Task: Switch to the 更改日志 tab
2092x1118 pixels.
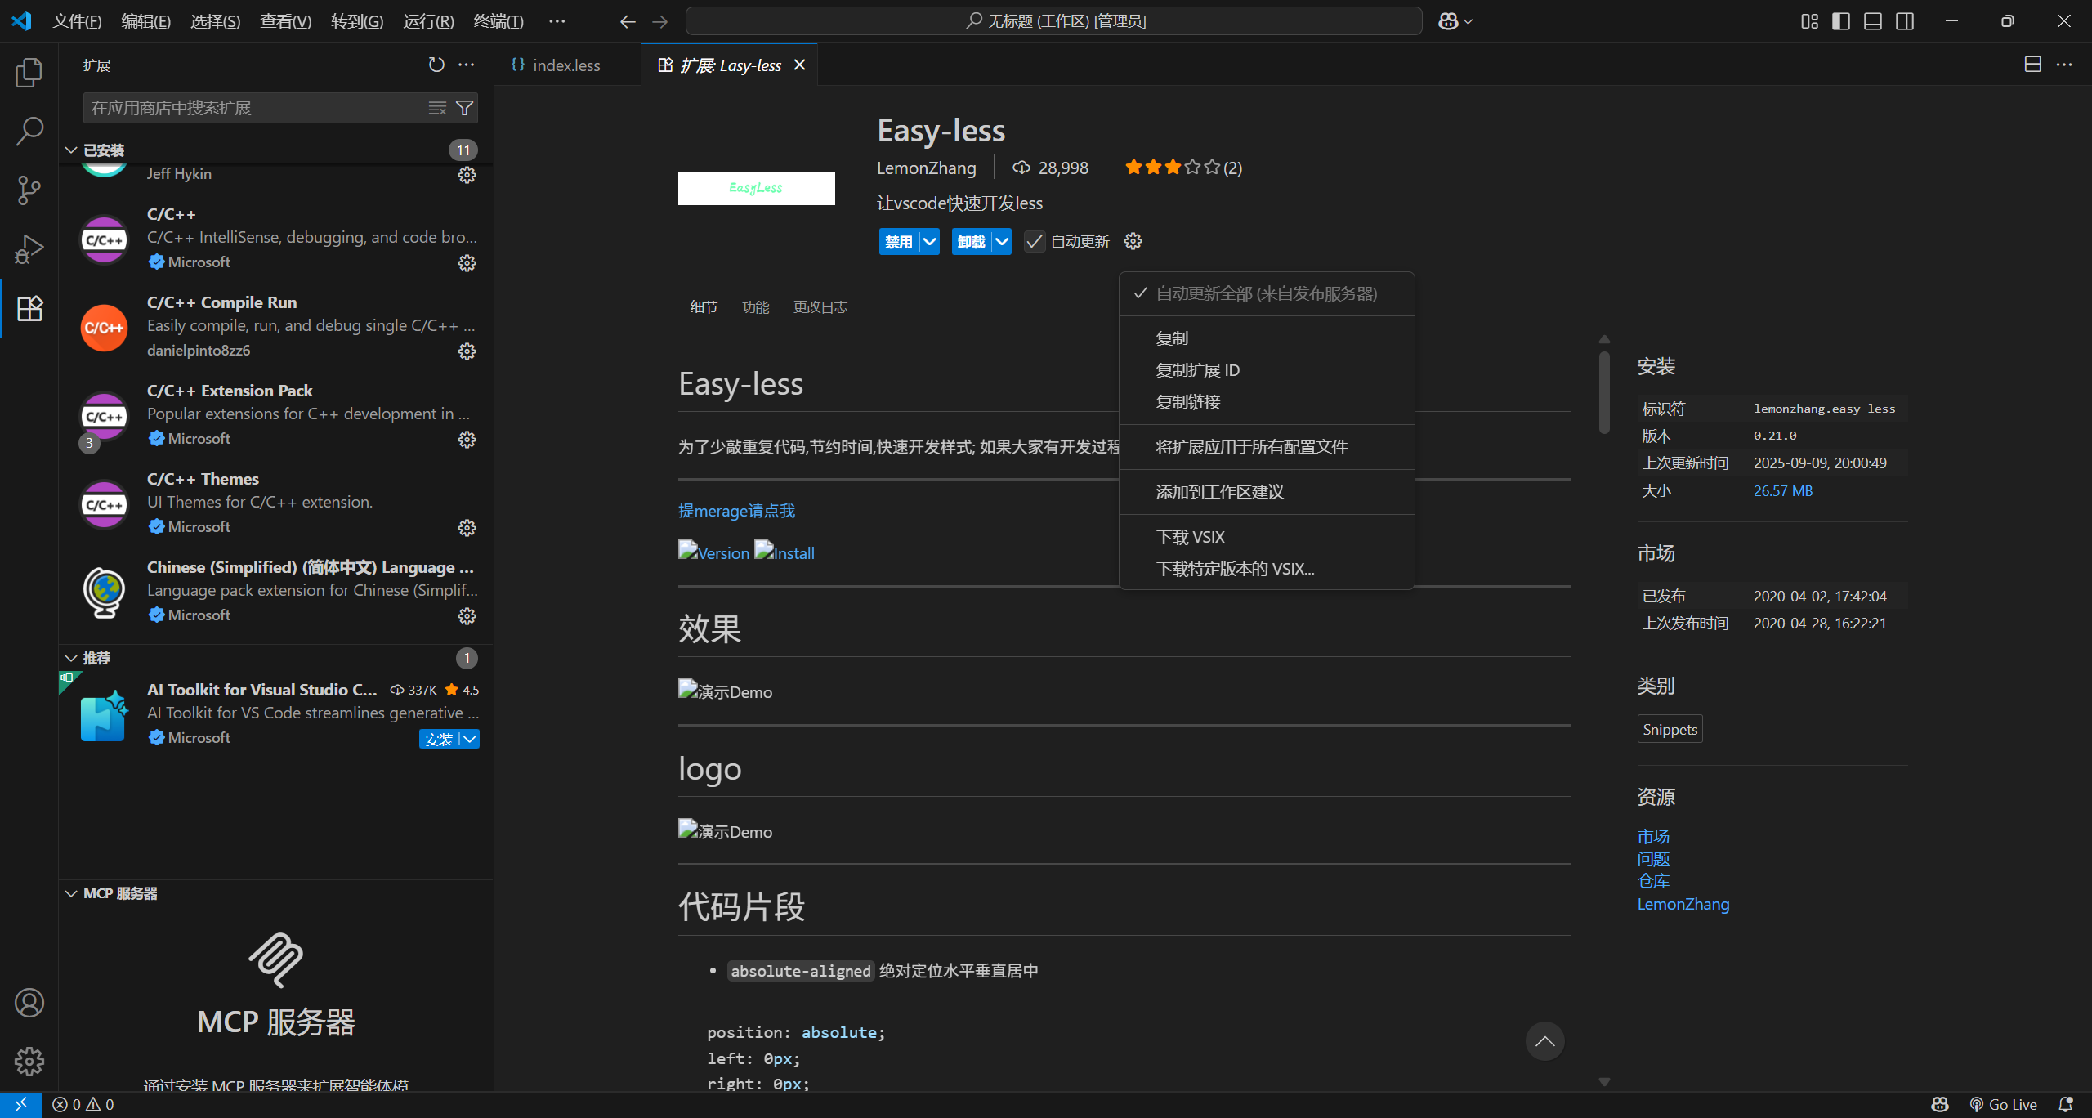Action: coord(820,307)
